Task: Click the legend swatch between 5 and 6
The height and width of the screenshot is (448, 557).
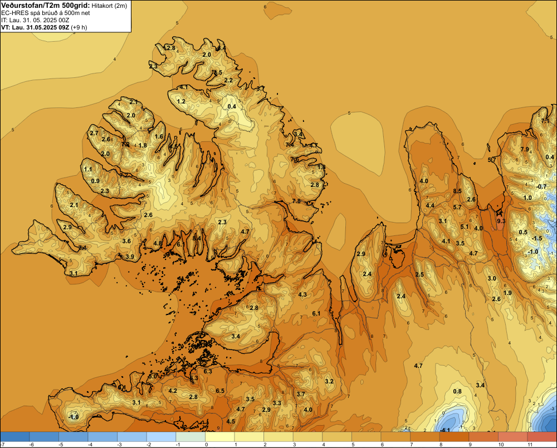Action: coord(367,437)
